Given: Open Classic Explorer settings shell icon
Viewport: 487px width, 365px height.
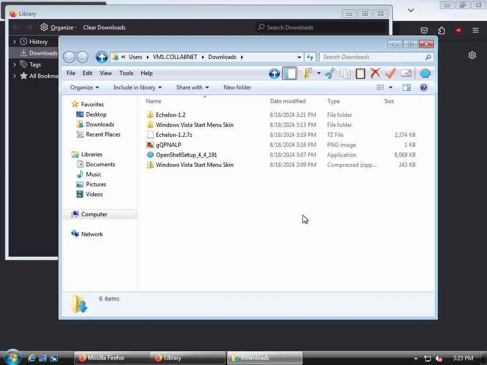Looking at the screenshot, I should [x=425, y=74].
